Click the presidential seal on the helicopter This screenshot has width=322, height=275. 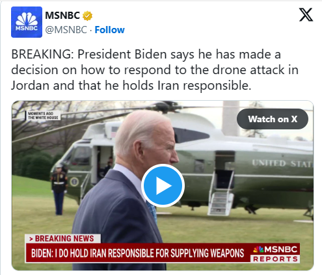click(74, 182)
